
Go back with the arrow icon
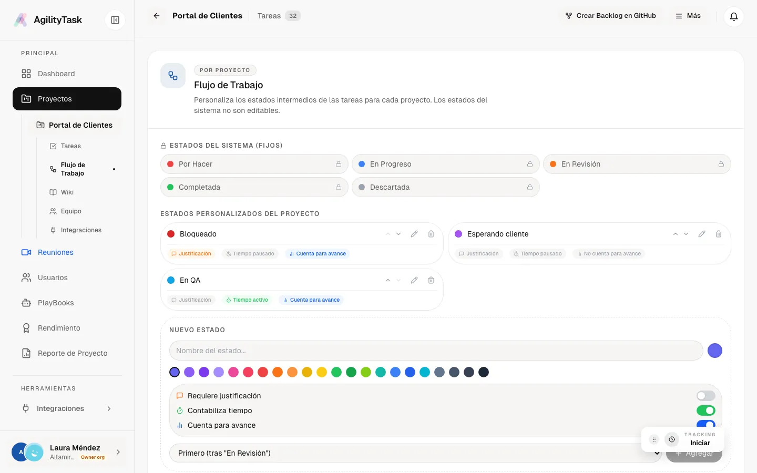click(157, 16)
